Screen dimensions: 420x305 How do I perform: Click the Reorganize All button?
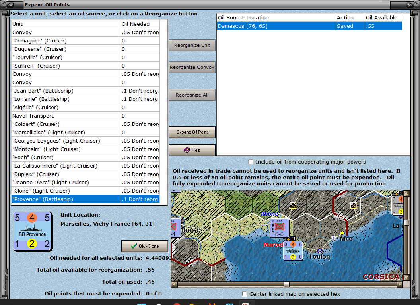[x=192, y=95]
